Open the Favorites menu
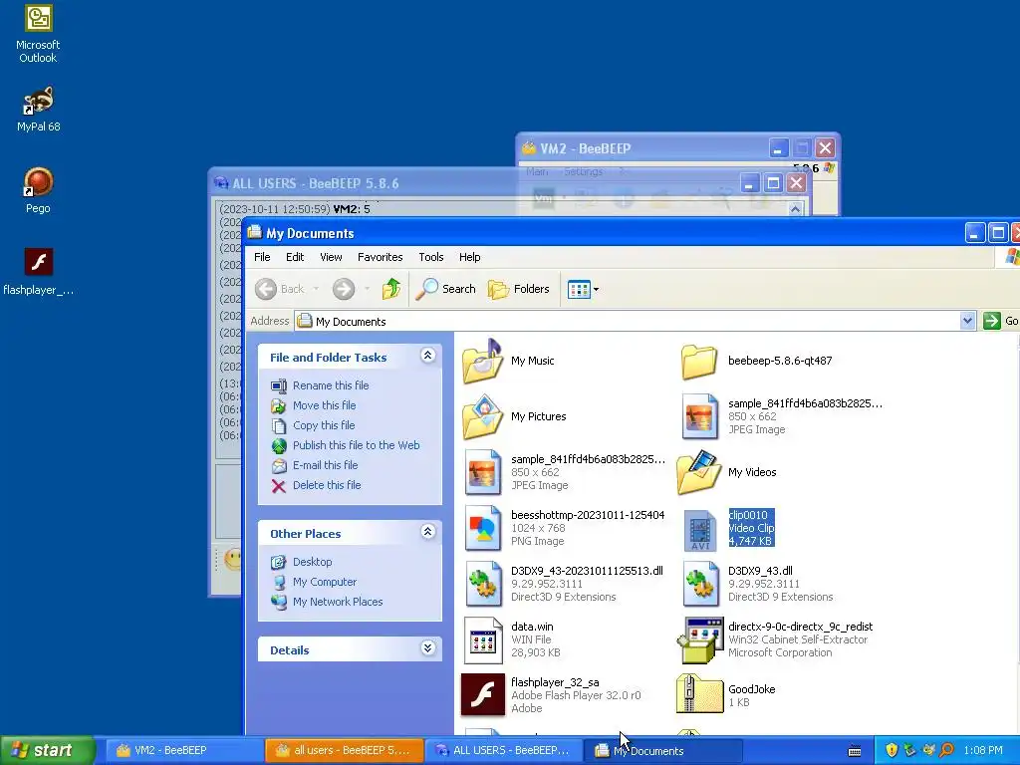 [x=380, y=257]
